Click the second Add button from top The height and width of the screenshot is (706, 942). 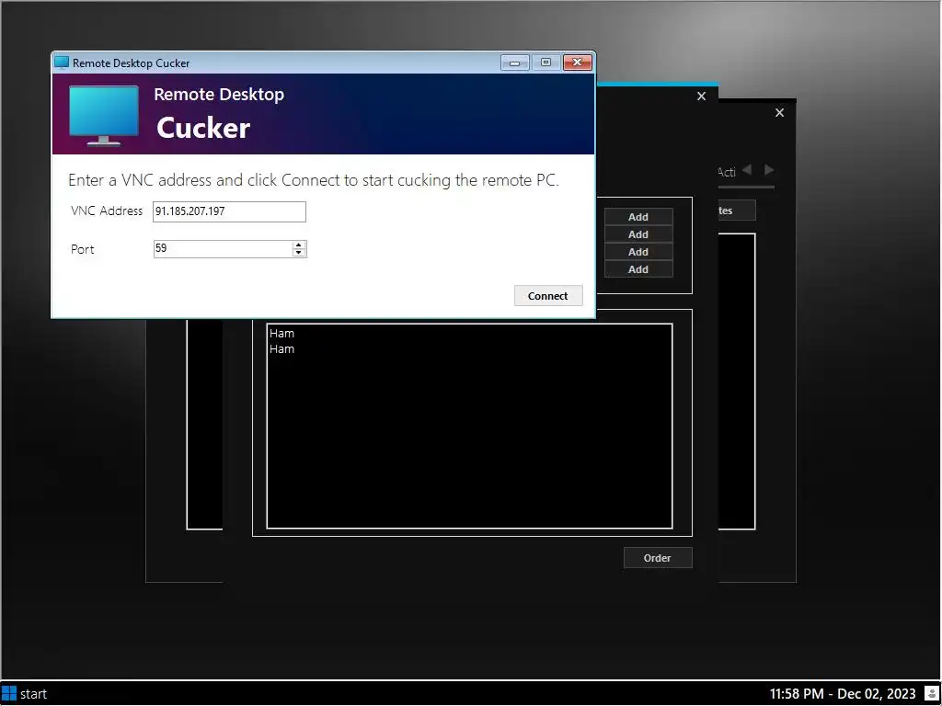[638, 234]
